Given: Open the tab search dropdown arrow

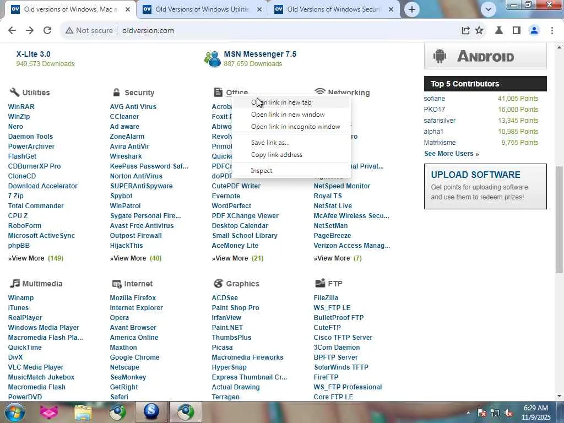Looking at the screenshot, I should click(489, 9).
